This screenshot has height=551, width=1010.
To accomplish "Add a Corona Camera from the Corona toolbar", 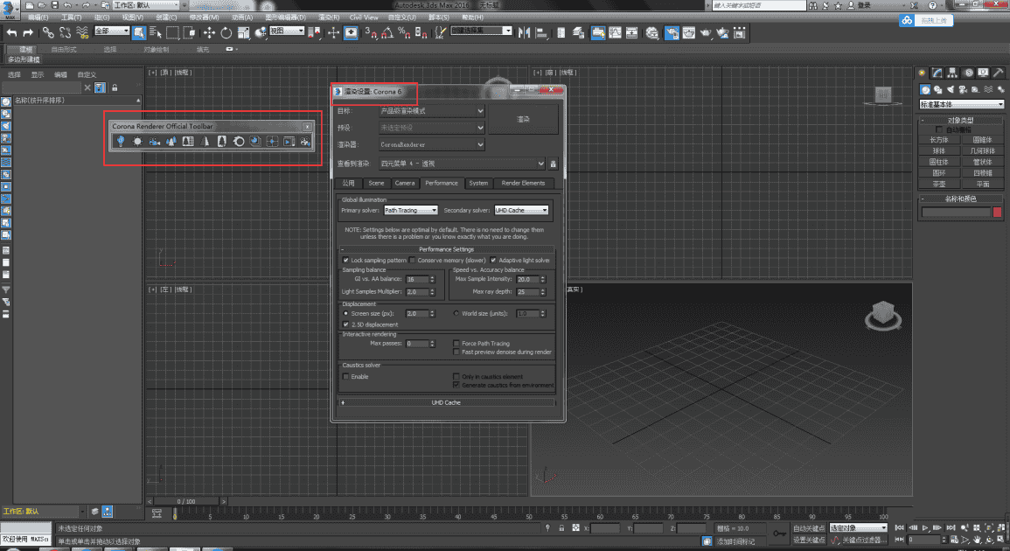I will click(x=153, y=140).
